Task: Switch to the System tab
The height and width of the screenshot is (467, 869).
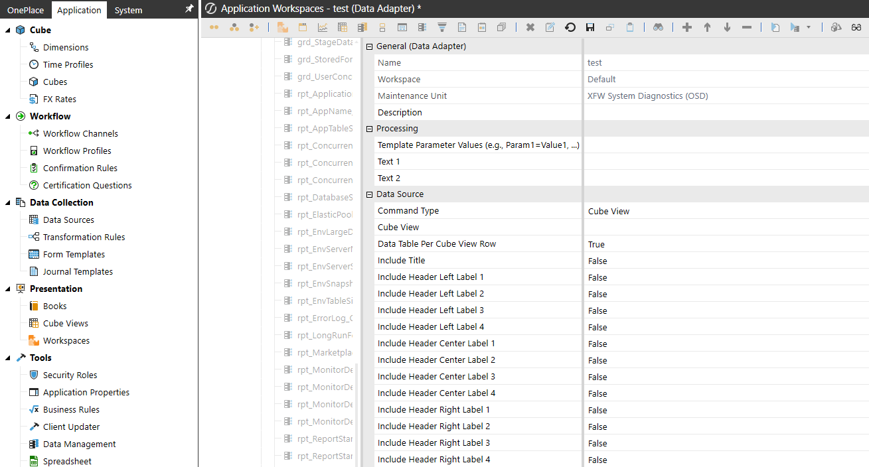Action: tap(128, 10)
